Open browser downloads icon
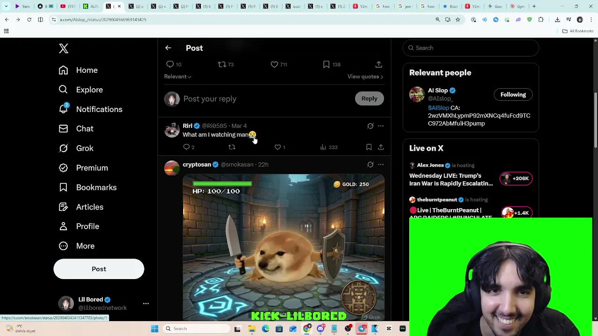 click(x=557, y=20)
